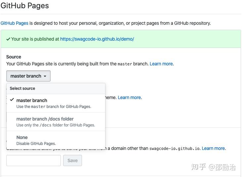Focus the custom domain input field
The image size is (242, 177).
[x=33, y=160]
